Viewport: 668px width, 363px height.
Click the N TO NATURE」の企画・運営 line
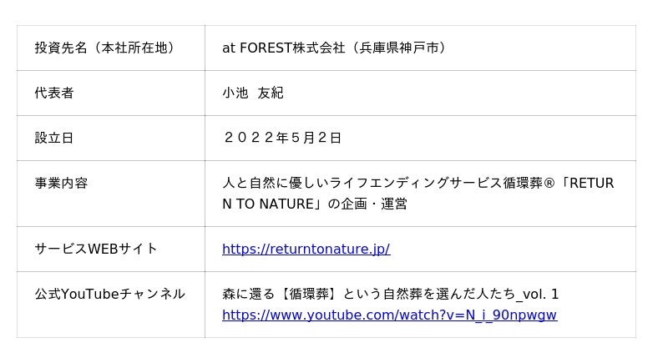pos(314,204)
